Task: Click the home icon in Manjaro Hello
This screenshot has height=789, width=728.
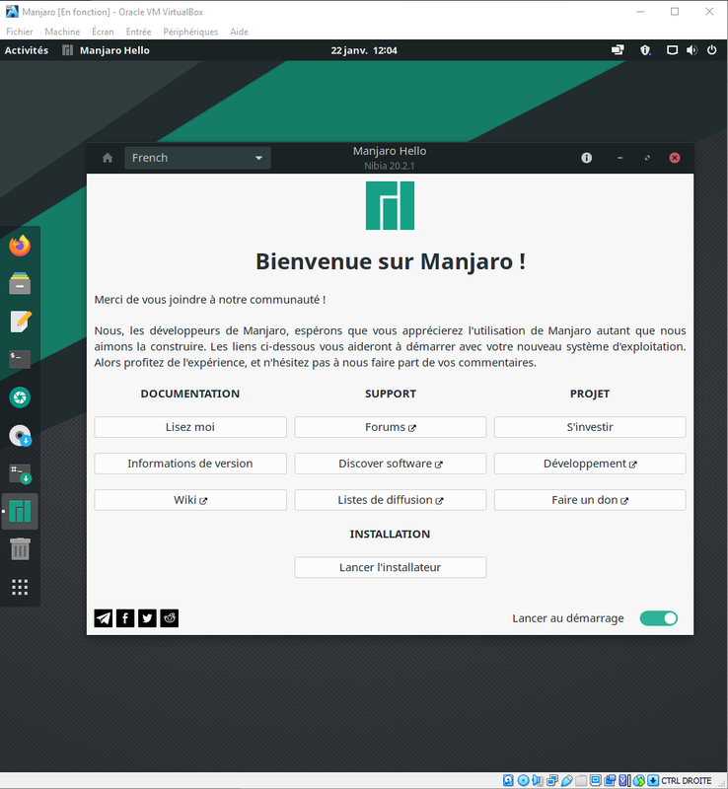Action: tap(108, 158)
